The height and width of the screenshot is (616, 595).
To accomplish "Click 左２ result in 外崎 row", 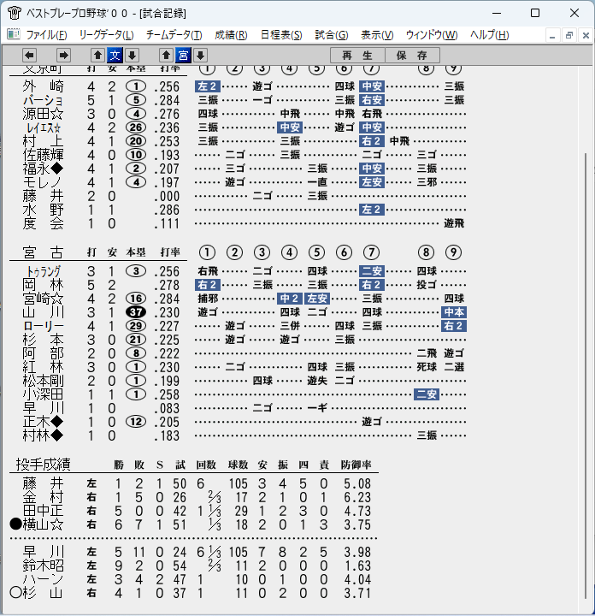I will (208, 86).
